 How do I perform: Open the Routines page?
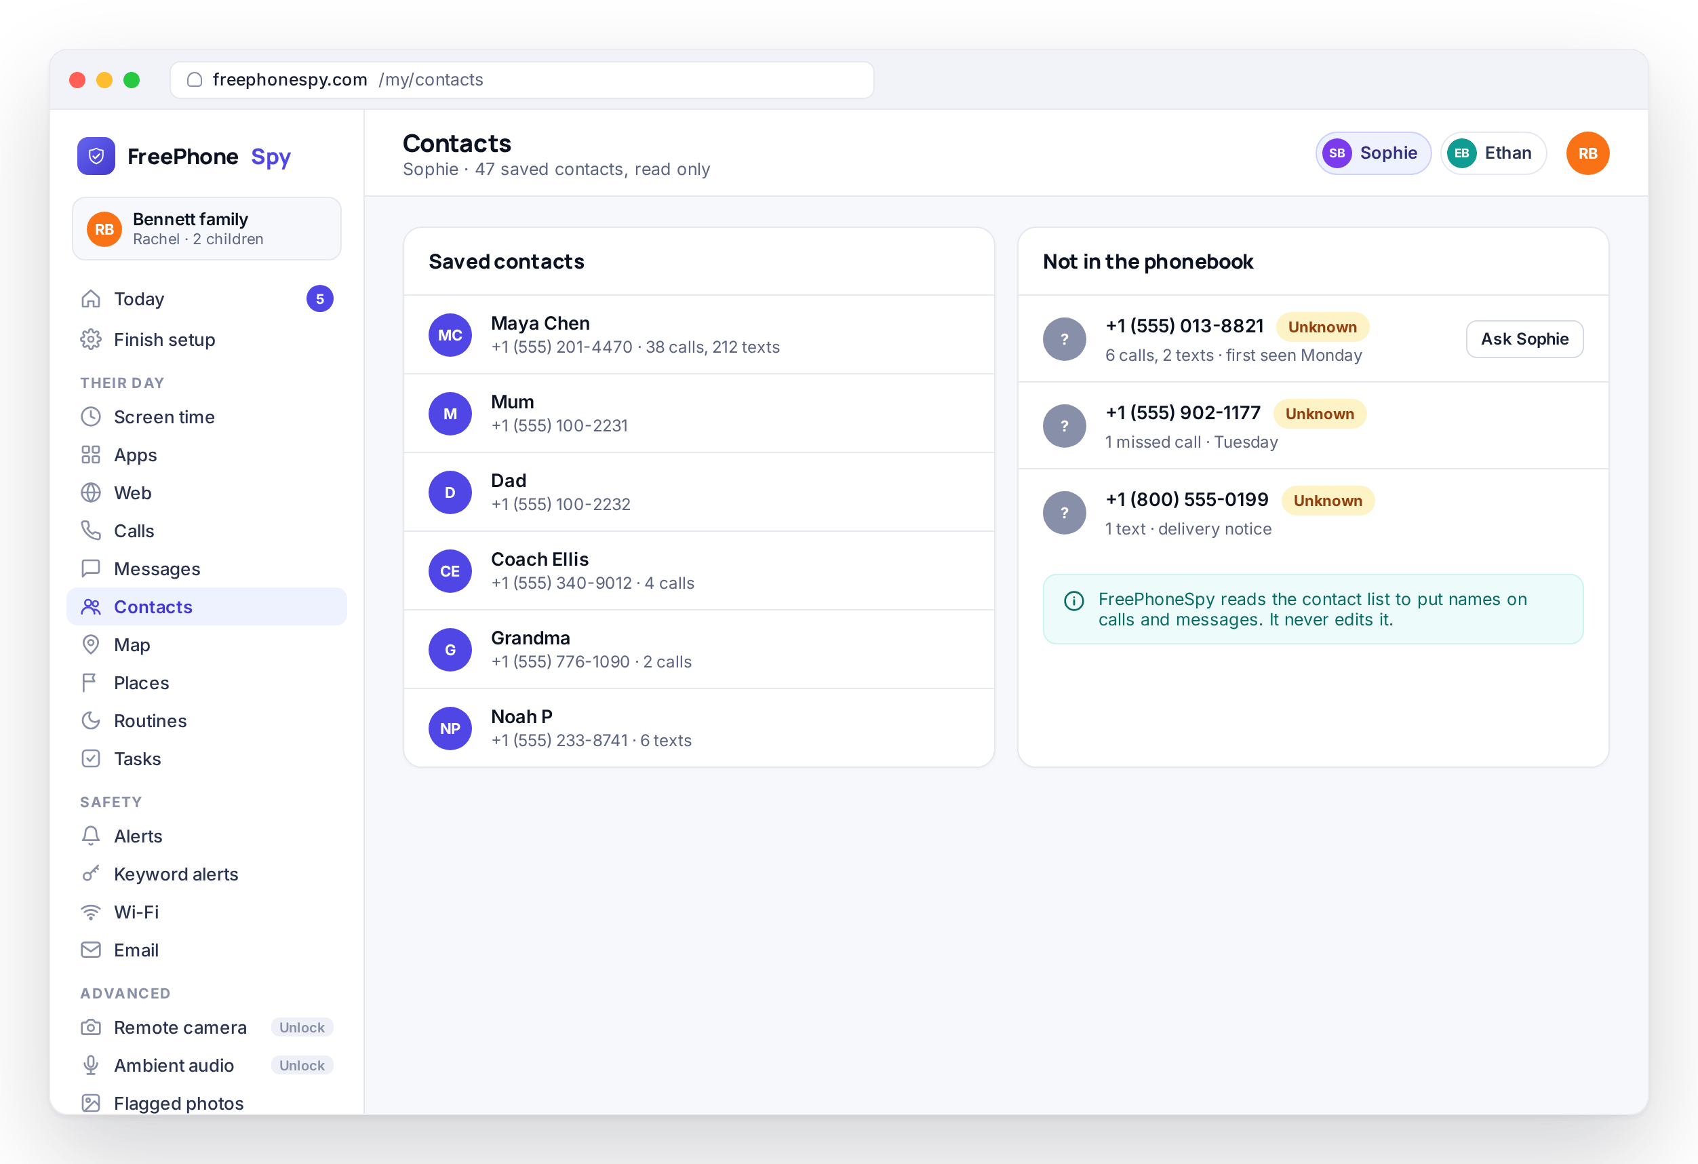207,721
